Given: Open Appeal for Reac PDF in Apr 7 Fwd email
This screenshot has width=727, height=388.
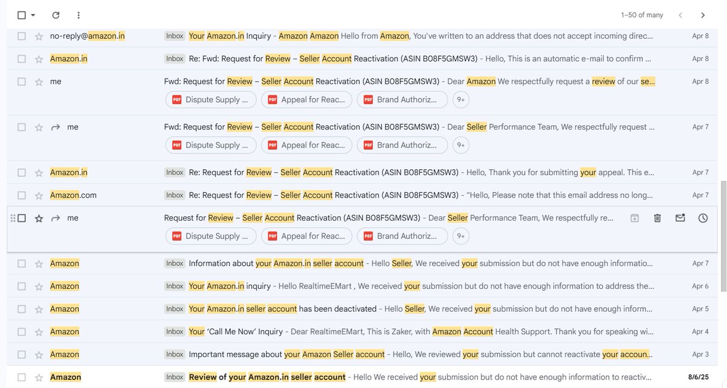Looking at the screenshot, I should [x=307, y=145].
